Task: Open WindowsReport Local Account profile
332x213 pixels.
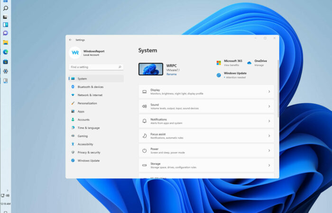Action: pyautogui.click(x=94, y=53)
